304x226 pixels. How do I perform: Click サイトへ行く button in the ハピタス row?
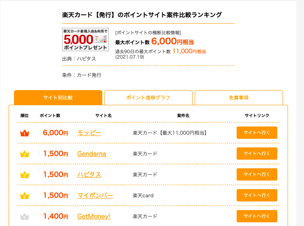coord(257,174)
